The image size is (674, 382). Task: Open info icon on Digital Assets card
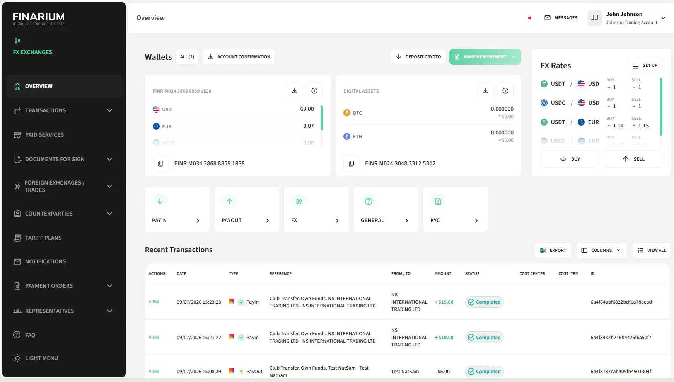point(505,91)
